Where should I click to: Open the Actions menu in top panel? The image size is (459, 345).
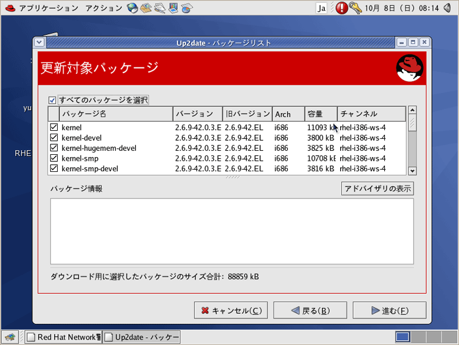[104, 8]
